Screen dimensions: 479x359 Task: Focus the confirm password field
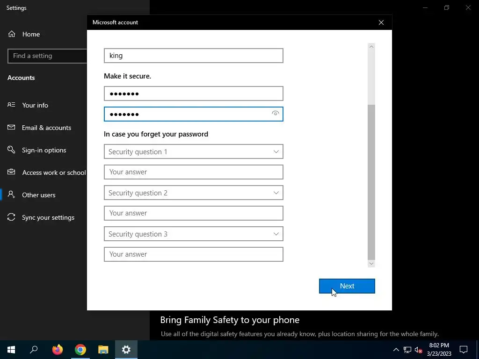click(x=193, y=114)
